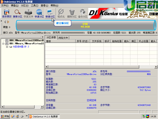Select the 40.0GB free space disk bar

click(86, 25)
